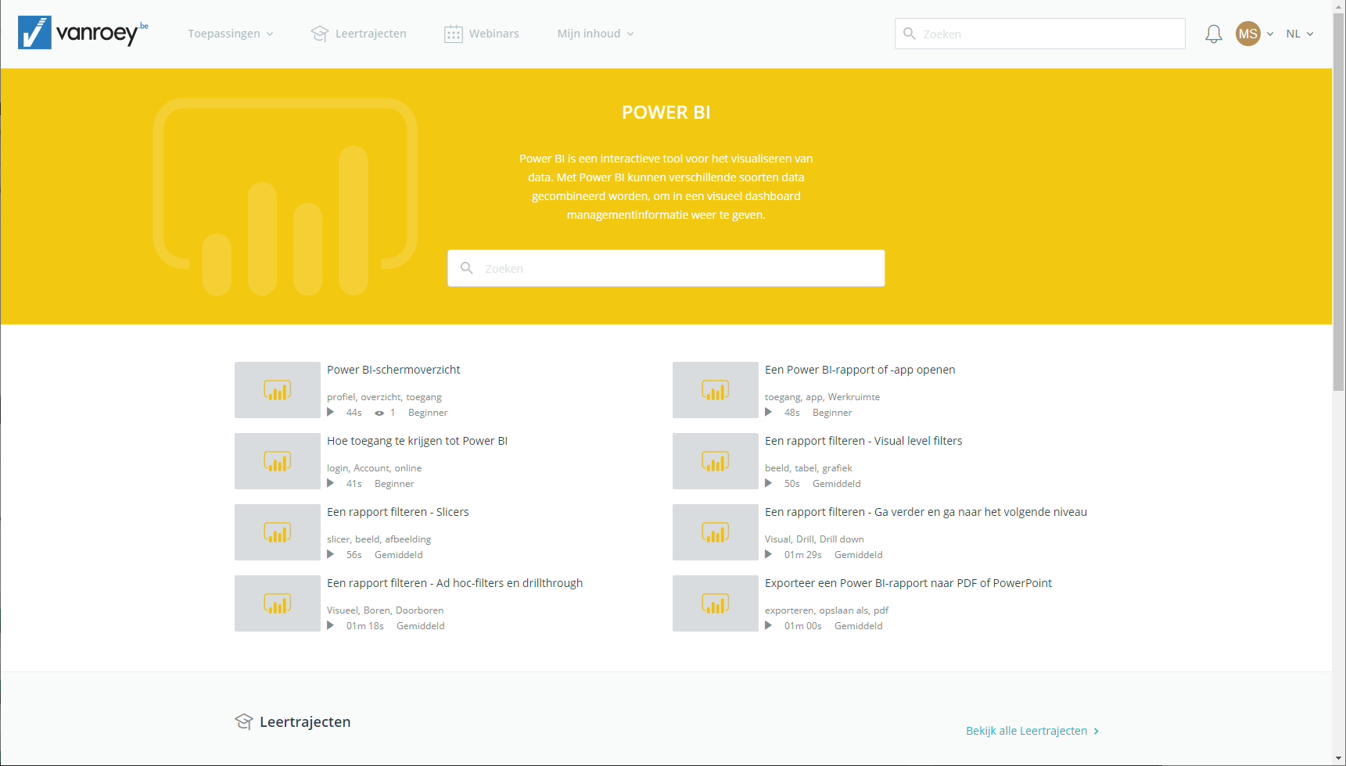Click the top header search field

(x=1039, y=34)
